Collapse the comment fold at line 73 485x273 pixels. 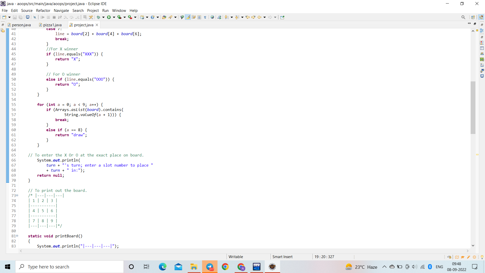tap(17, 195)
